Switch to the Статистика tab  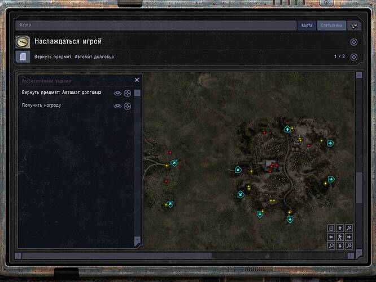331,25
